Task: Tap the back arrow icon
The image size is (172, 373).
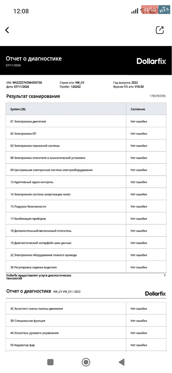Action: click(7, 30)
